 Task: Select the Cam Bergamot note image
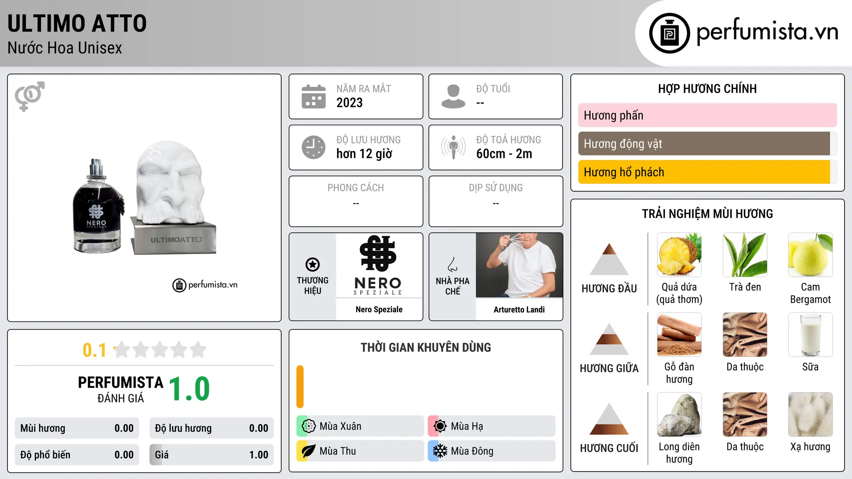click(810, 255)
